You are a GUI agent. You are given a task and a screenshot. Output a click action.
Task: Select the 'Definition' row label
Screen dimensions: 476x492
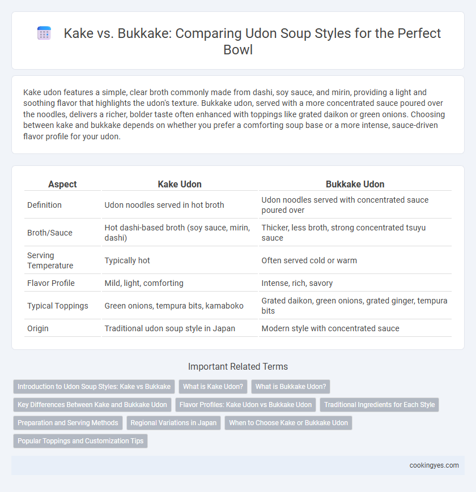coord(44,205)
